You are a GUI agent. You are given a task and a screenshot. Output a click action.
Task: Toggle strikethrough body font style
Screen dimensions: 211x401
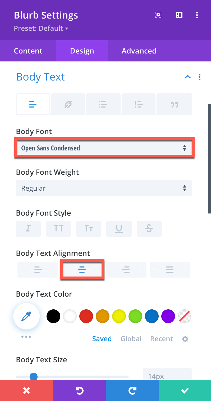(x=149, y=229)
